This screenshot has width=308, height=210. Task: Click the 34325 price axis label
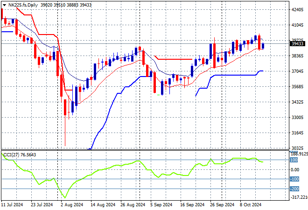pyautogui.click(x=297, y=102)
